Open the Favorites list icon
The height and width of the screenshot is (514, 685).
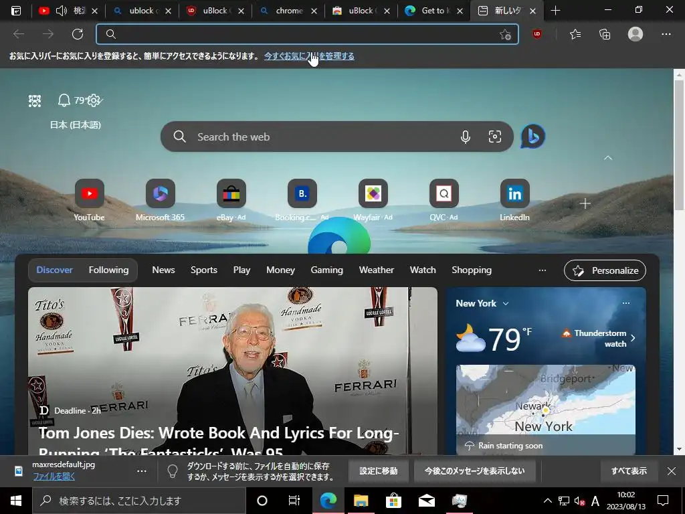point(575,34)
